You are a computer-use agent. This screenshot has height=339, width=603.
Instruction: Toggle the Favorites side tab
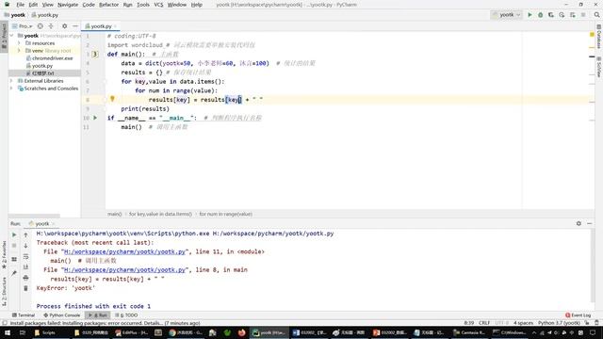4,254
